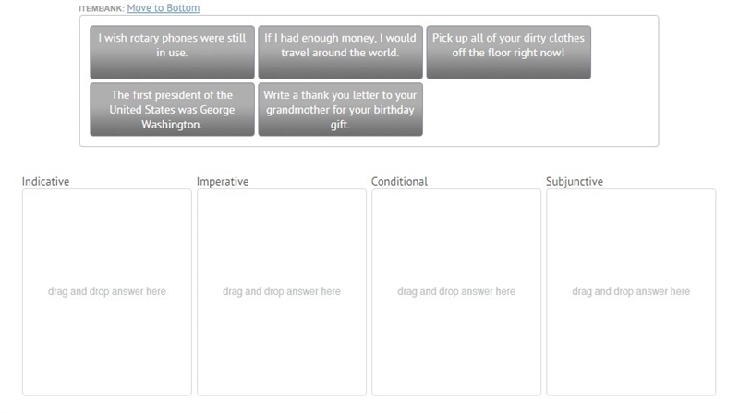Select the George Washington first president card
Image resolution: width=739 pixels, height=413 pixels.
point(172,109)
